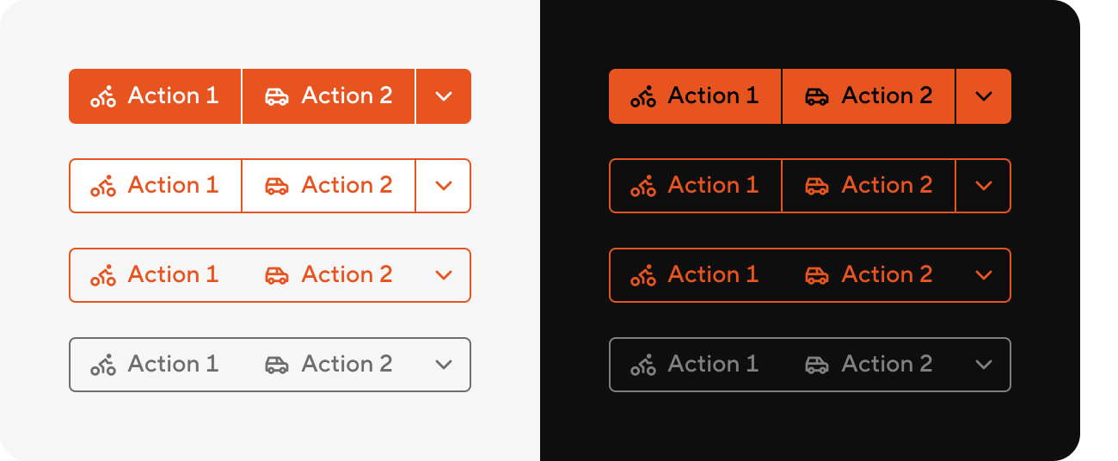Screen dimensions: 1118x461
Task: Expand orange chevron in divided light-theme outlined group
Action: pyautogui.click(x=444, y=186)
